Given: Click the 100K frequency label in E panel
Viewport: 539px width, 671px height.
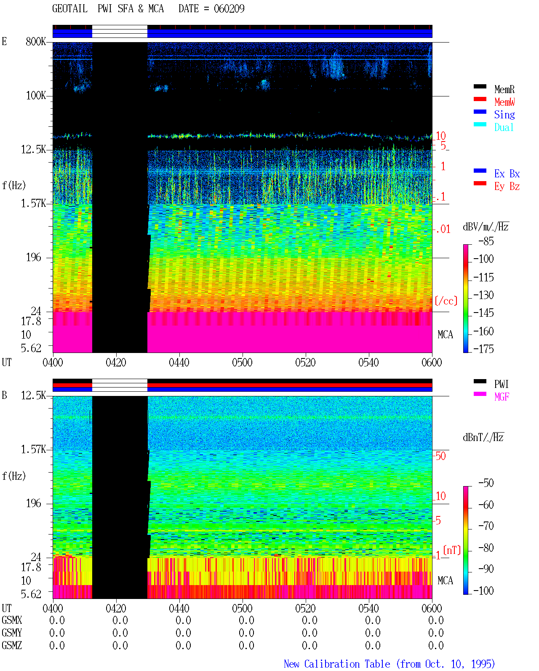Looking at the screenshot, I should click(36, 95).
